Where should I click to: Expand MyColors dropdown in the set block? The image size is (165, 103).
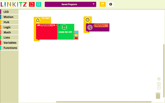(47, 25)
